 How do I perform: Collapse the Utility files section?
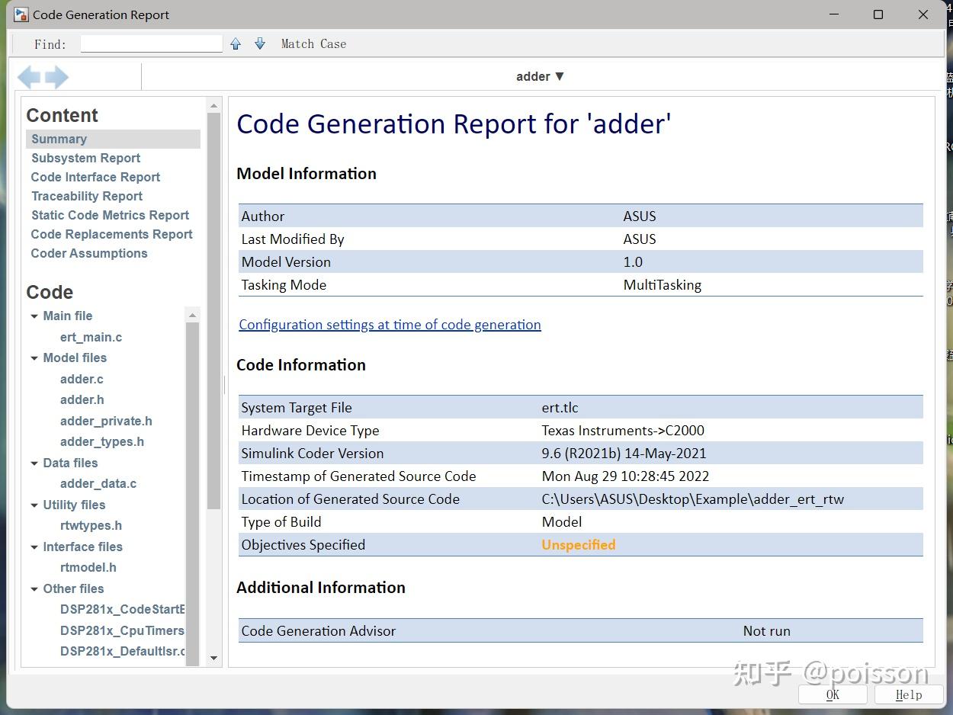click(34, 505)
